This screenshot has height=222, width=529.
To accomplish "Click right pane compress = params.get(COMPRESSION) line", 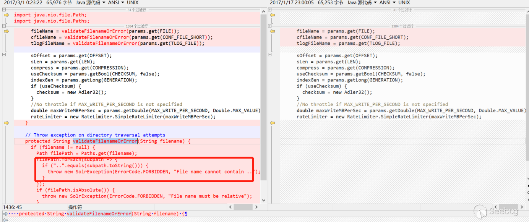I will pyautogui.click(x=346, y=68).
